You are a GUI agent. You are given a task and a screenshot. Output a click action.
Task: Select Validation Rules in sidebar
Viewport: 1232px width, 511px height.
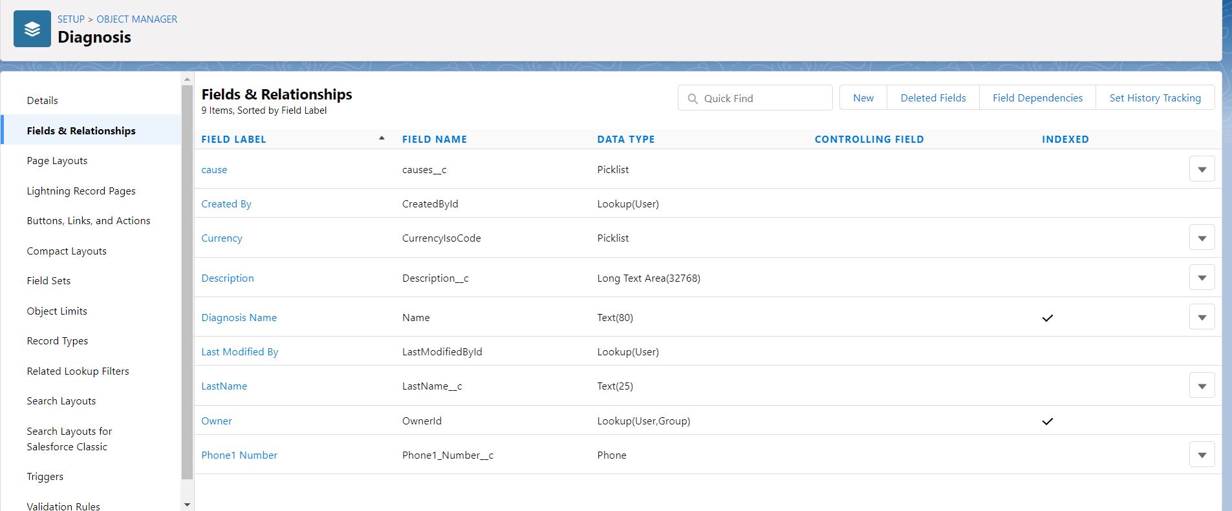coord(63,506)
